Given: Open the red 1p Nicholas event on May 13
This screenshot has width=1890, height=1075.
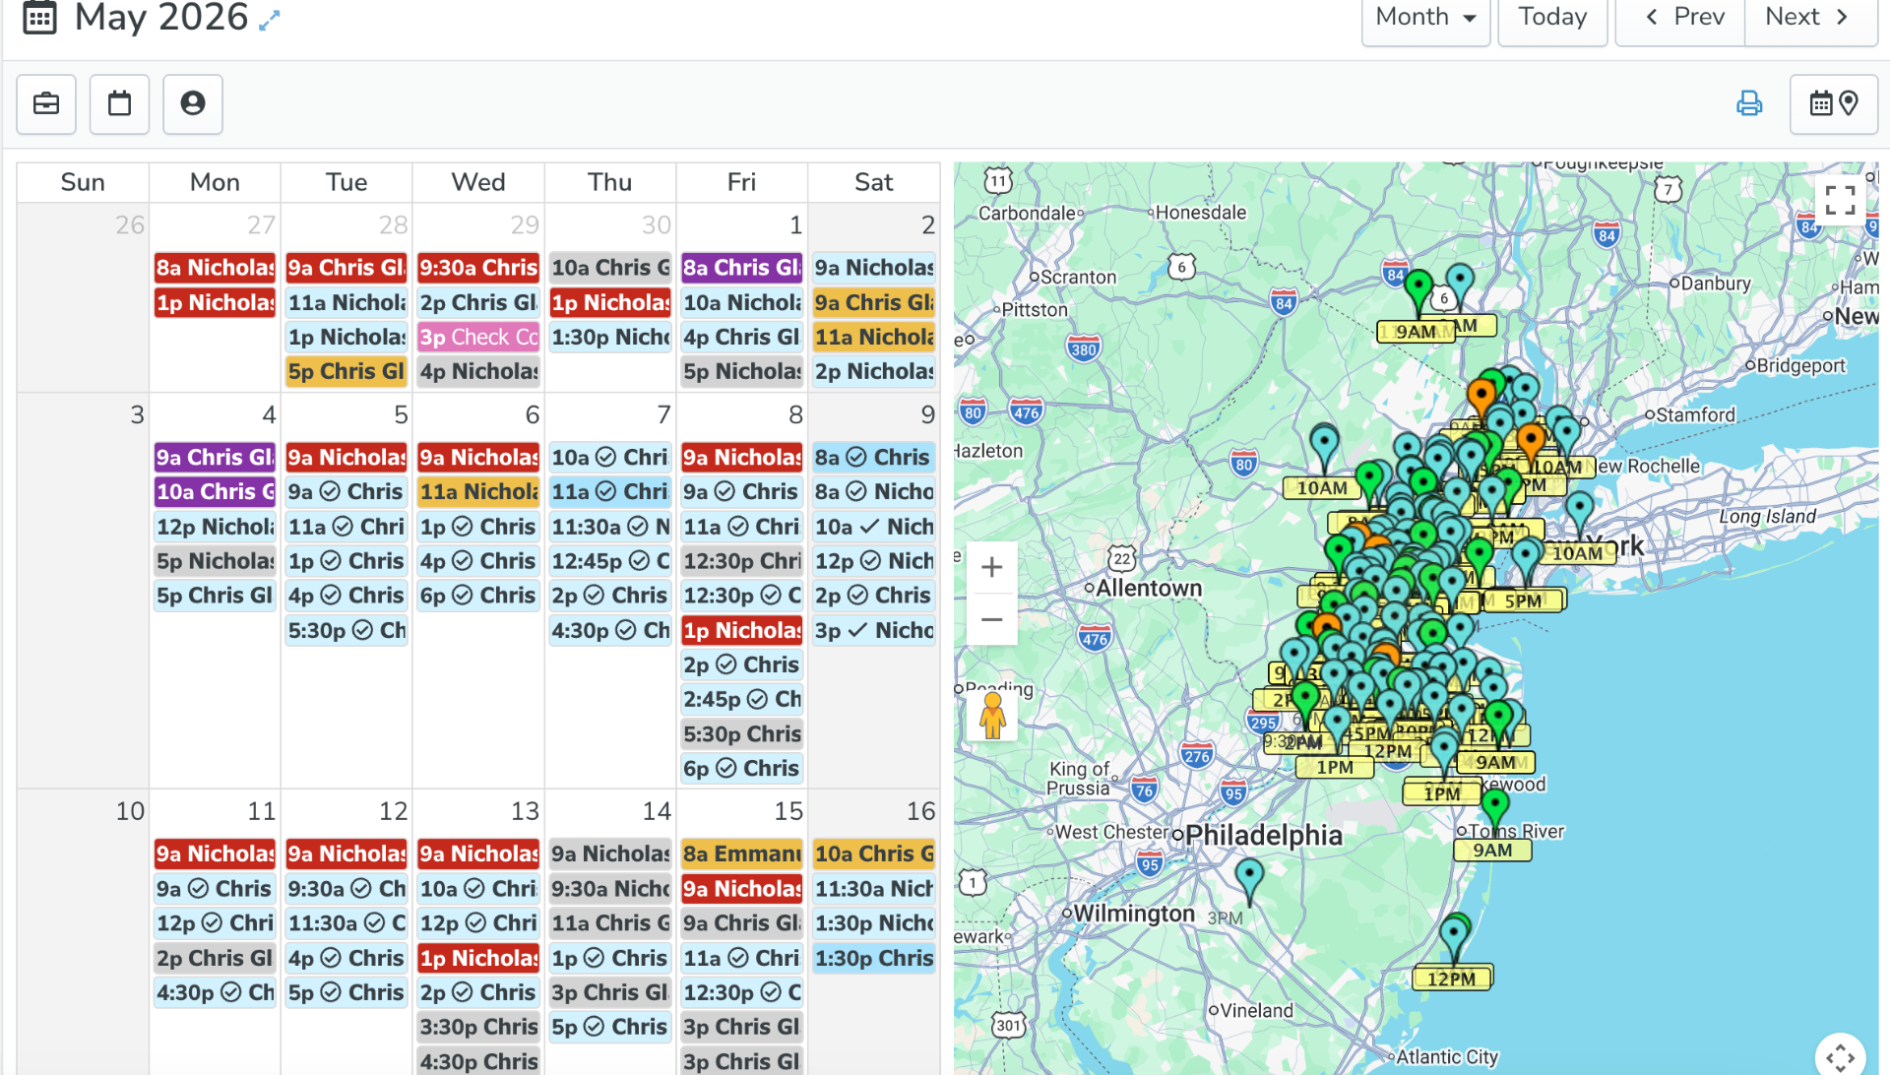Looking at the screenshot, I should [478, 959].
